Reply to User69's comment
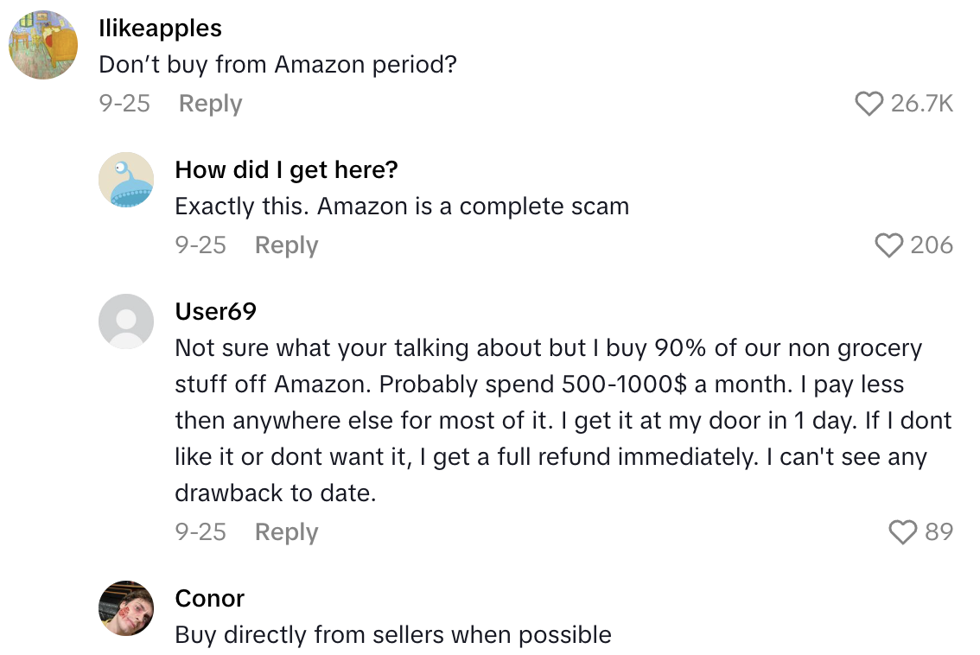980x655 pixels. point(285,532)
